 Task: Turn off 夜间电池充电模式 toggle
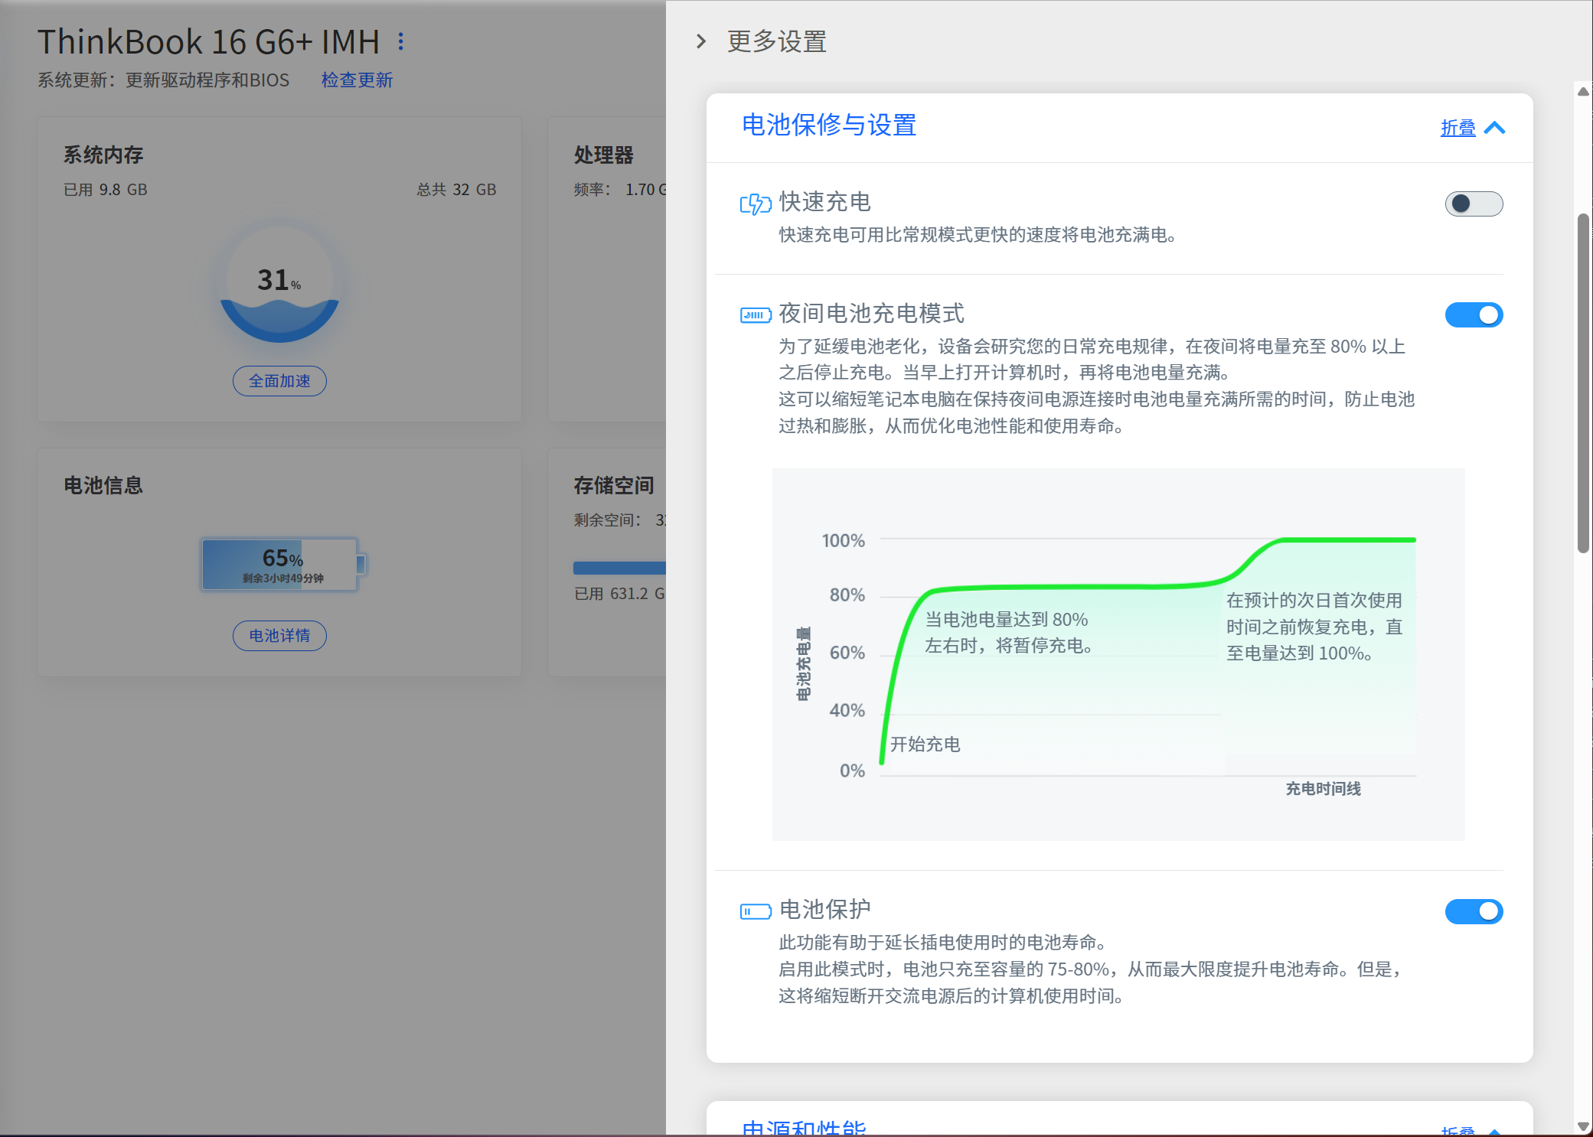pyautogui.click(x=1474, y=315)
